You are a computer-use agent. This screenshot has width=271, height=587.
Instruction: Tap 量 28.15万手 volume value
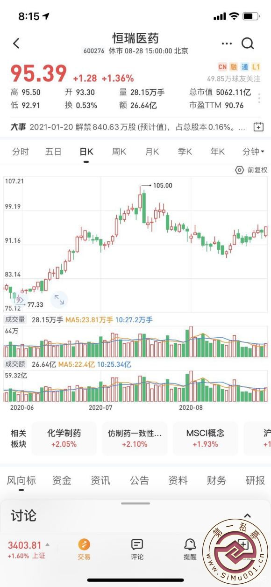click(x=142, y=93)
